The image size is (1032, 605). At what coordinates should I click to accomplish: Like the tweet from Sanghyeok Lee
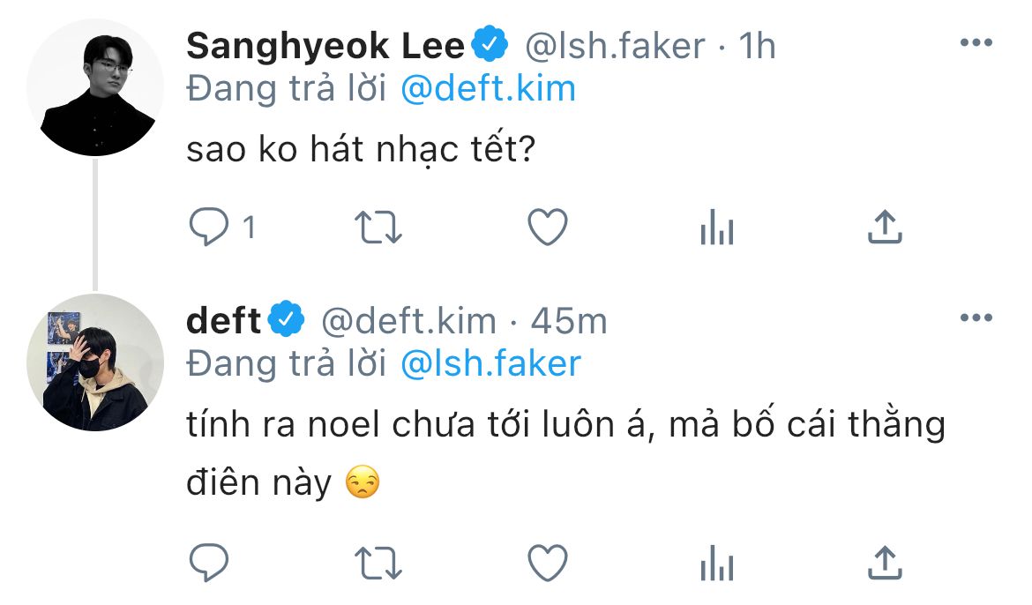(547, 228)
